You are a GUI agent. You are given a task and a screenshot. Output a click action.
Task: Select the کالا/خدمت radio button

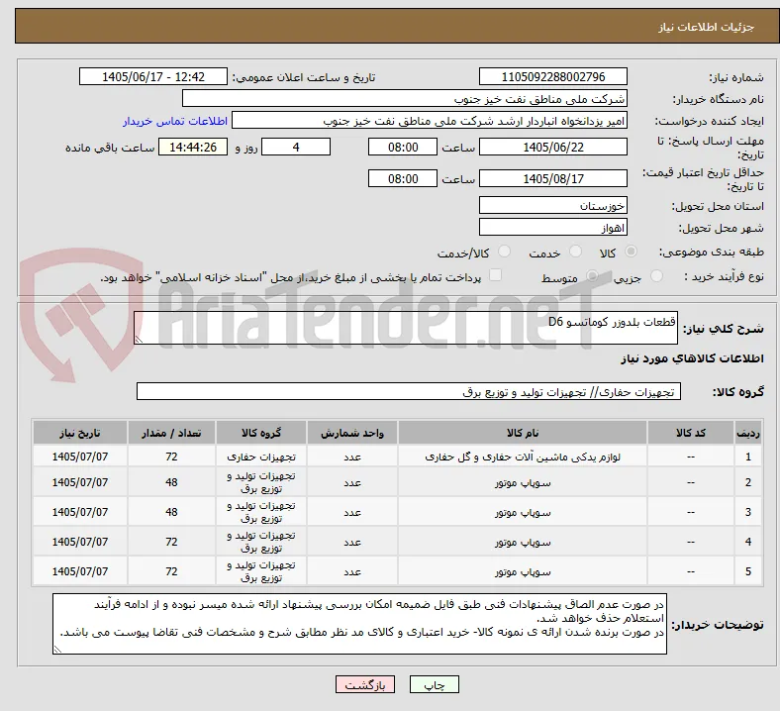tap(504, 252)
